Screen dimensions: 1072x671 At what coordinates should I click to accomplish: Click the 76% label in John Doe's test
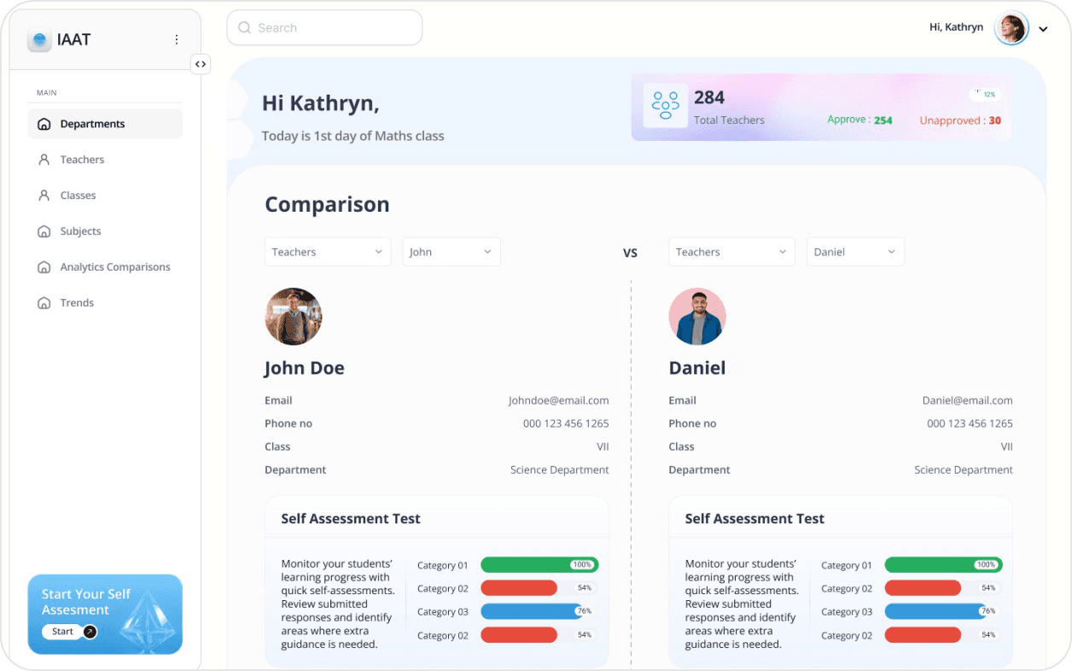pyautogui.click(x=585, y=611)
